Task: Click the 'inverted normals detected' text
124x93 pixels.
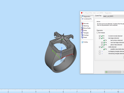Action: pyautogui.click(x=115, y=36)
